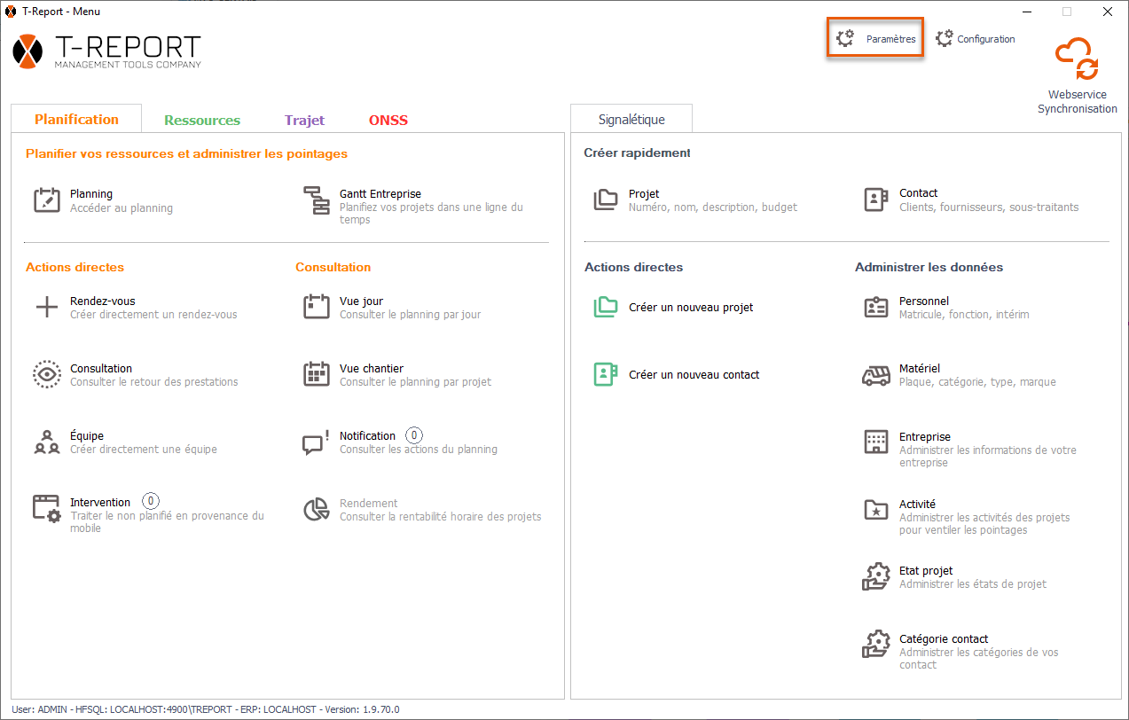The image size is (1129, 720).
Task: Click Créer un nouveau projet link
Action: 691,308
